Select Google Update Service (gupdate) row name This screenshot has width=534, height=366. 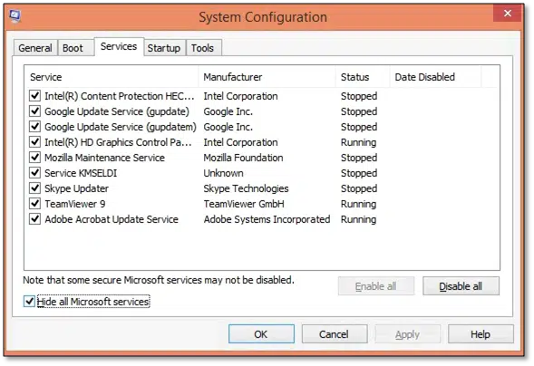117,111
